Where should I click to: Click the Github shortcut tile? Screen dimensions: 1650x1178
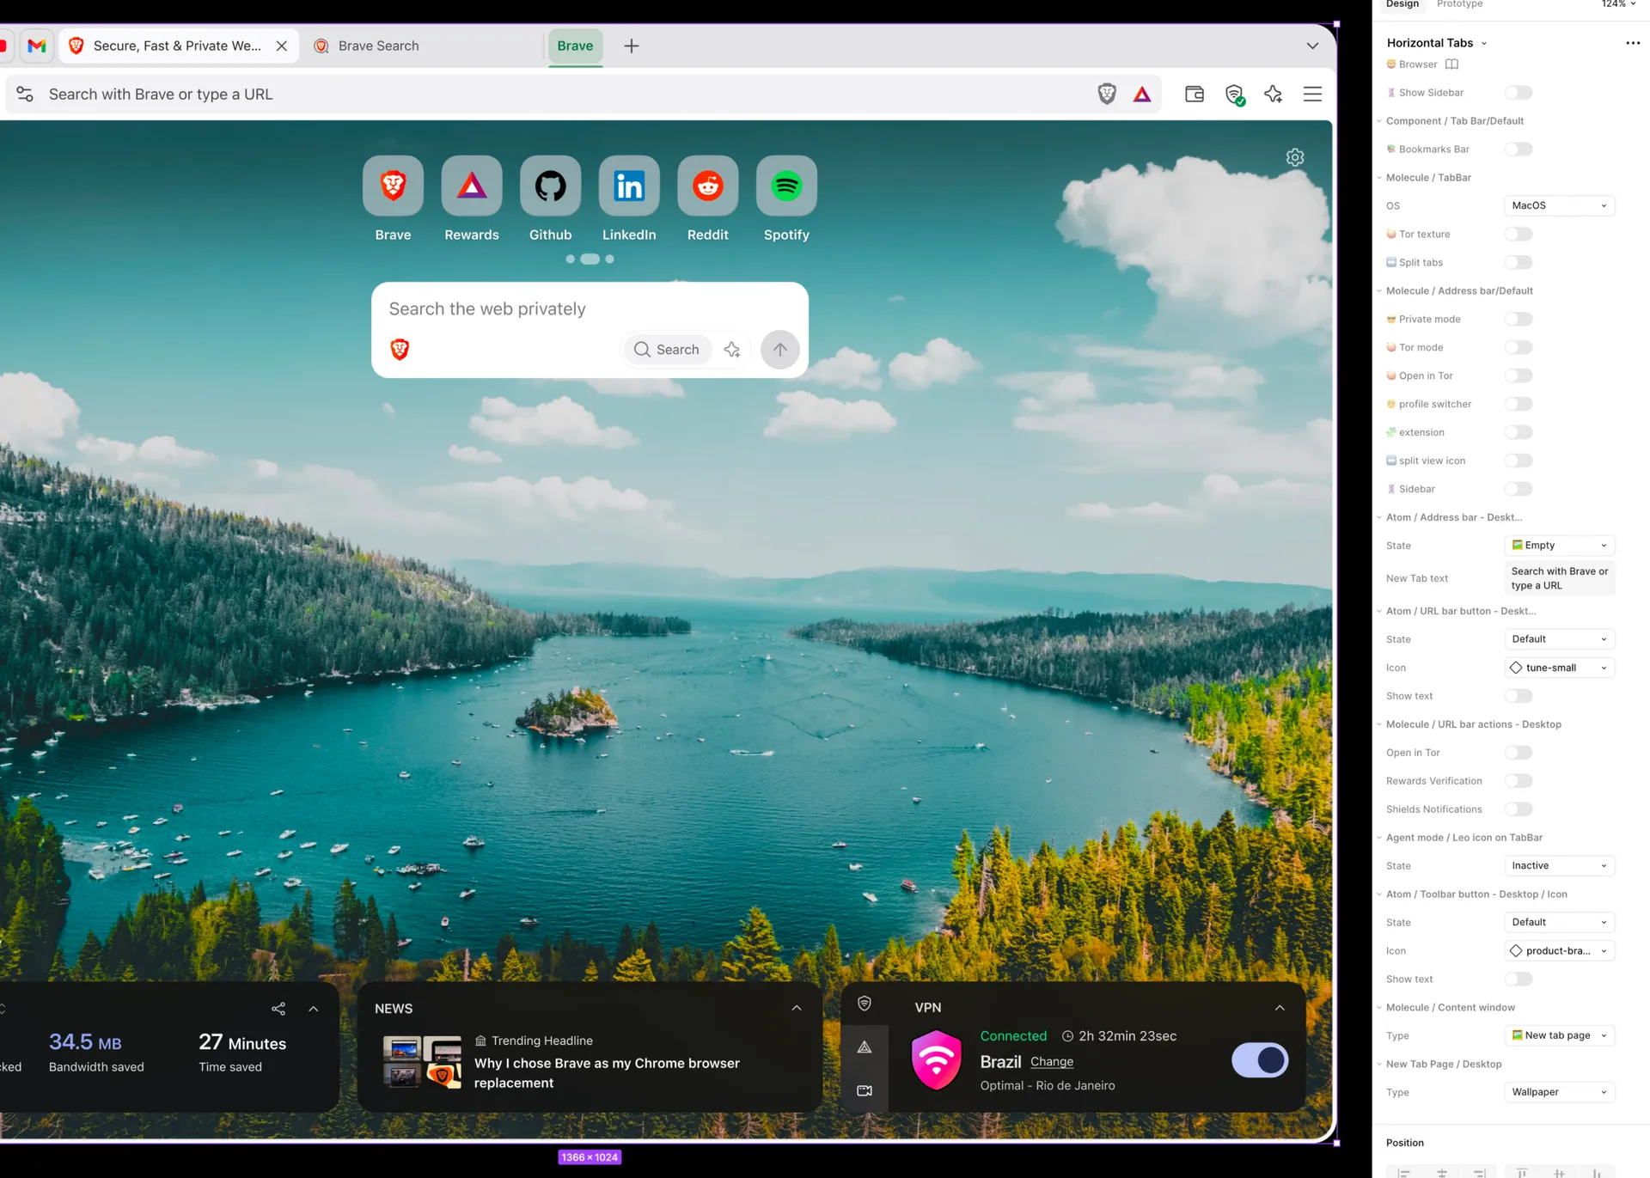(550, 186)
